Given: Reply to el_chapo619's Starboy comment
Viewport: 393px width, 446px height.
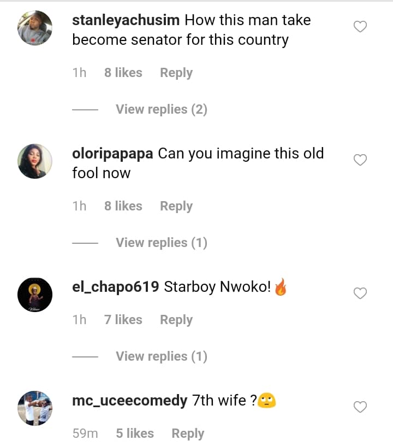Looking at the screenshot, I should click(176, 320).
